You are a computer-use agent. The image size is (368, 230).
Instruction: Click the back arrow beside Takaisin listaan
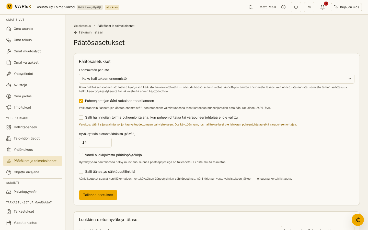coord(75,32)
